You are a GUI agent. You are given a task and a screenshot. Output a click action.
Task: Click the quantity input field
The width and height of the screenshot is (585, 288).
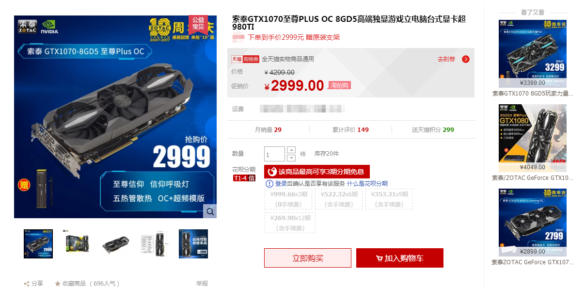pos(274,154)
